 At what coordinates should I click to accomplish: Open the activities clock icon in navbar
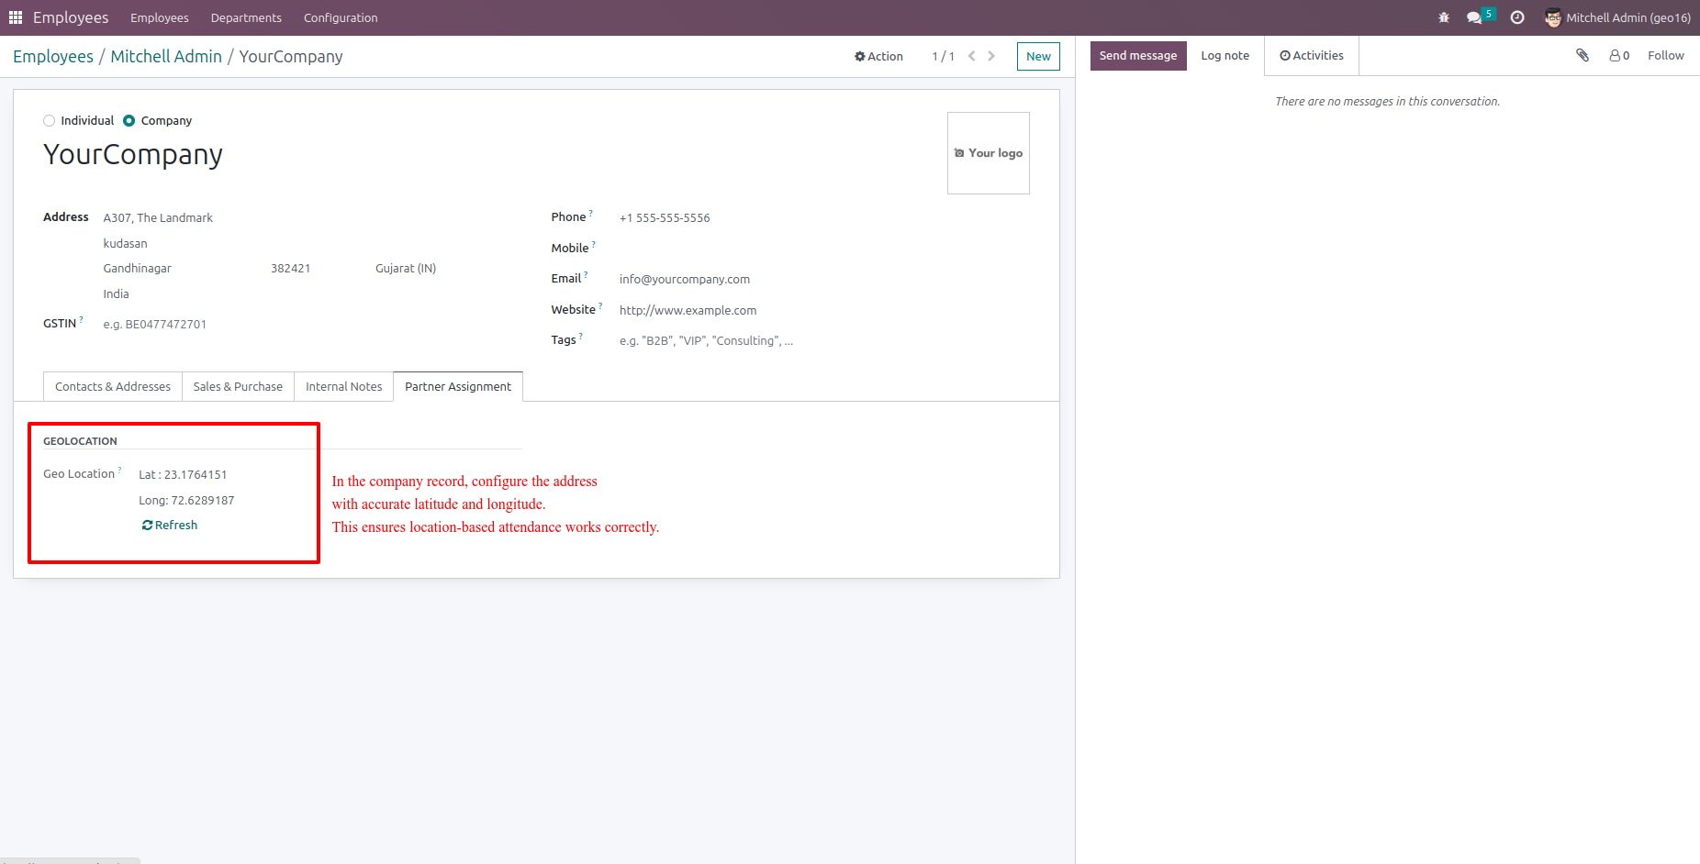pyautogui.click(x=1517, y=17)
